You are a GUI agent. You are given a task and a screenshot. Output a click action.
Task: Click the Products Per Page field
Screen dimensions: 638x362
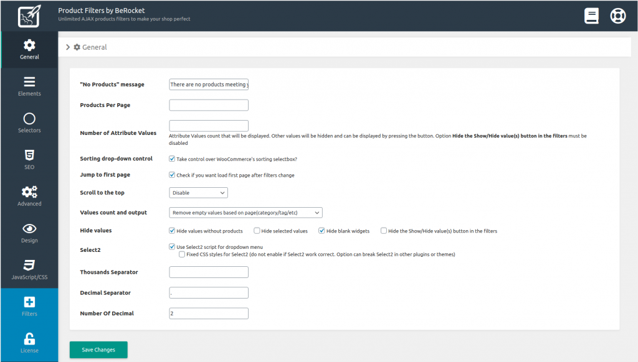coord(209,105)
